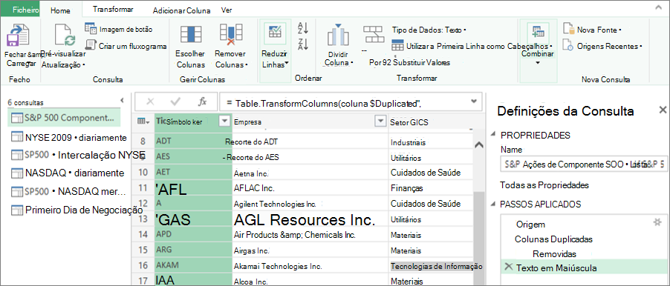The height and width of the screenshot is (286, 670).
Task: Collapse the PROPRIEDADES section
Action: 493,135
